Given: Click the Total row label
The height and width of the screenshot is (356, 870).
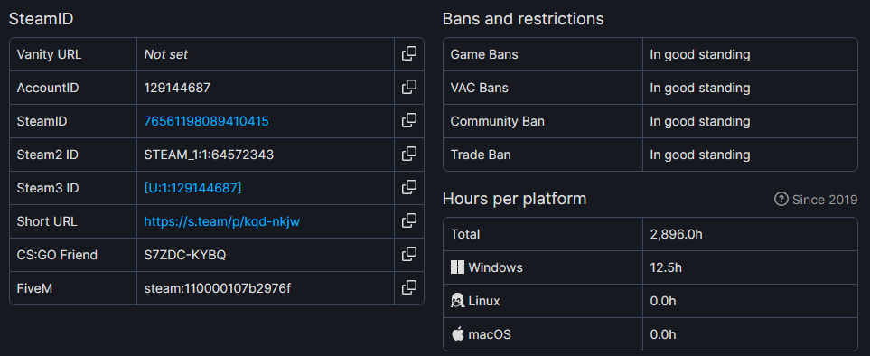Looking at the screenshot, I should tap(465, 234).
